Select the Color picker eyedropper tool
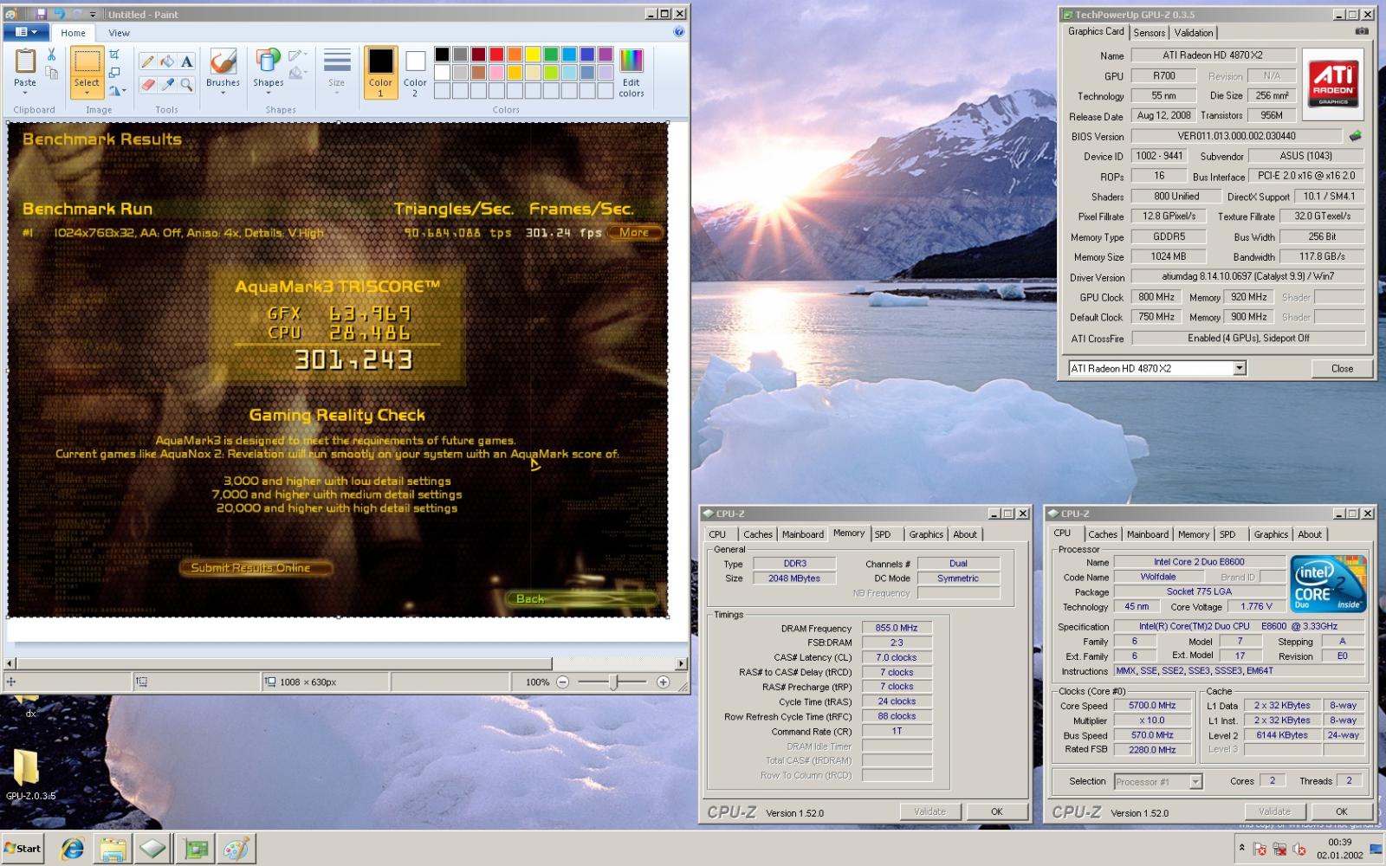Screen dimensions: 1386x866 167,84
